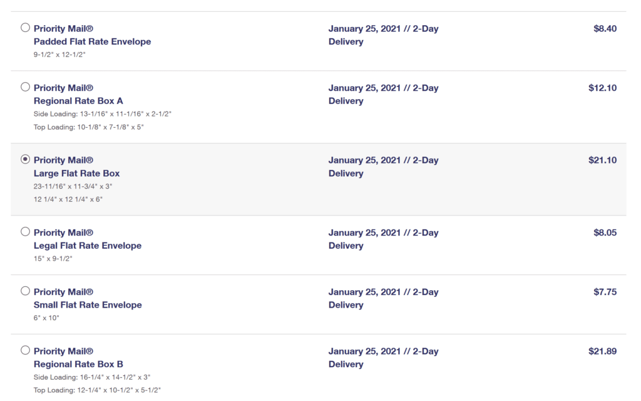This screenshot has height=401, width=641.
Task: Click the 15" x 9-1/2" dimension text
Action: [53, 259]
